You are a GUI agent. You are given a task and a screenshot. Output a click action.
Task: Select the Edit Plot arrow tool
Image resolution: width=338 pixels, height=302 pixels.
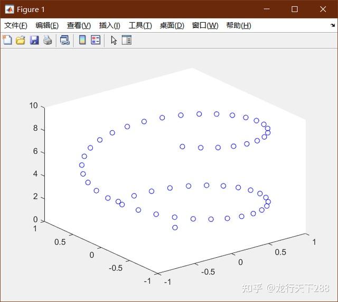pos(114,40)
